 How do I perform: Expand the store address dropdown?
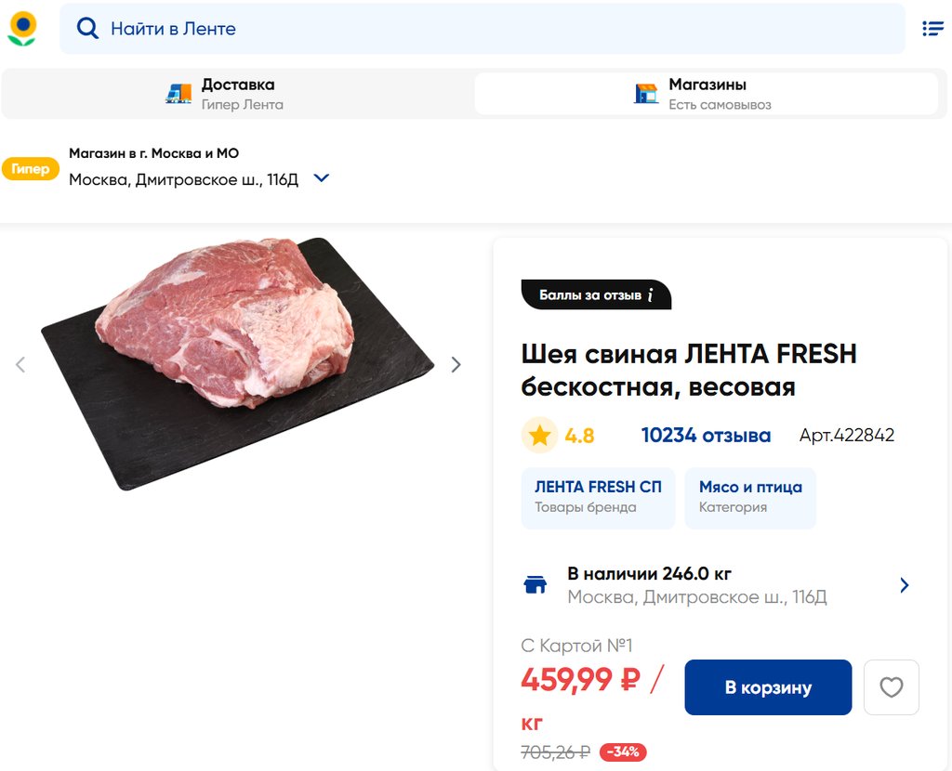[322, 178]
